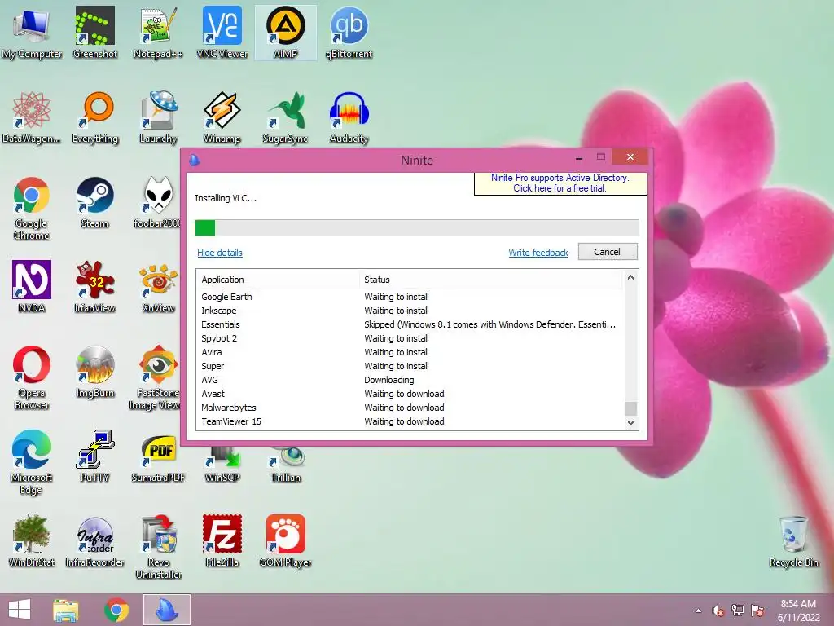Select the XnView desktop shortcut

point(158,287)
